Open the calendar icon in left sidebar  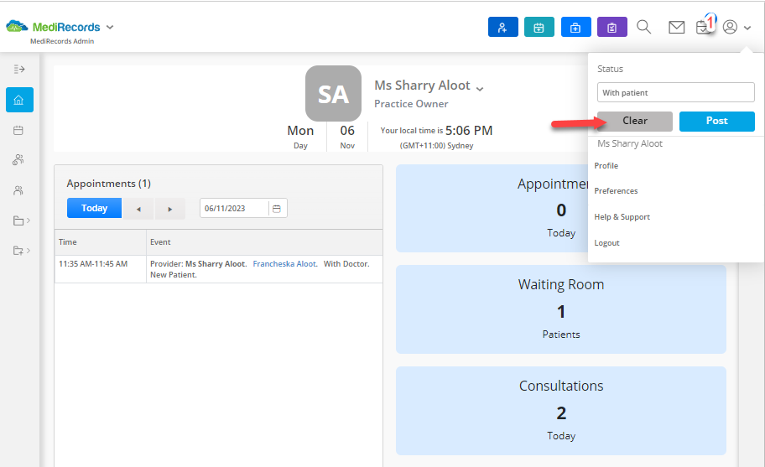[18, 130]
